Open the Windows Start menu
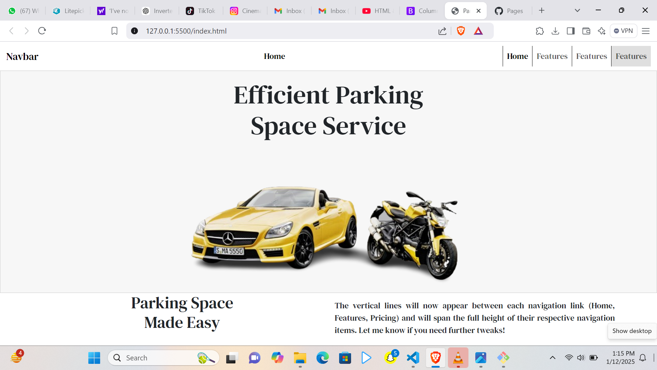Image resolution: width=657 pixels, height=370 pixels. pos(94,358)
